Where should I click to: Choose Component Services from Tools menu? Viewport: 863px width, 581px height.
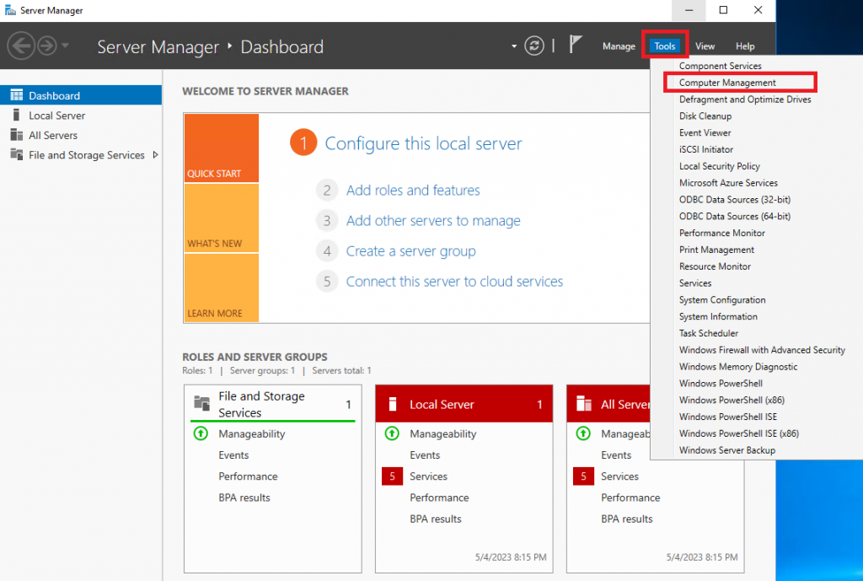720,66
